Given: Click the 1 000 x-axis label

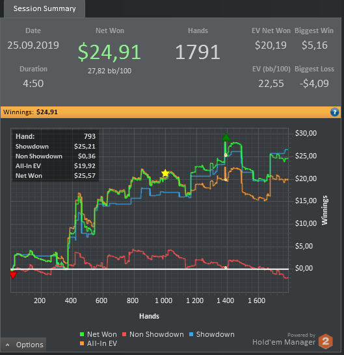Looking at the screenshot, I should (164, 300).
